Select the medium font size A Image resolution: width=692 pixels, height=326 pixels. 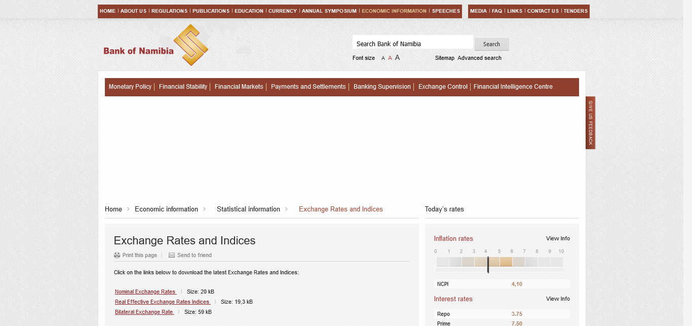pyautogui.click(x=390, y=58)
